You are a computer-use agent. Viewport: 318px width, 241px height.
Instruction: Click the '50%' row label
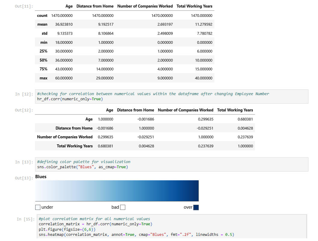(x=43, y=60)
